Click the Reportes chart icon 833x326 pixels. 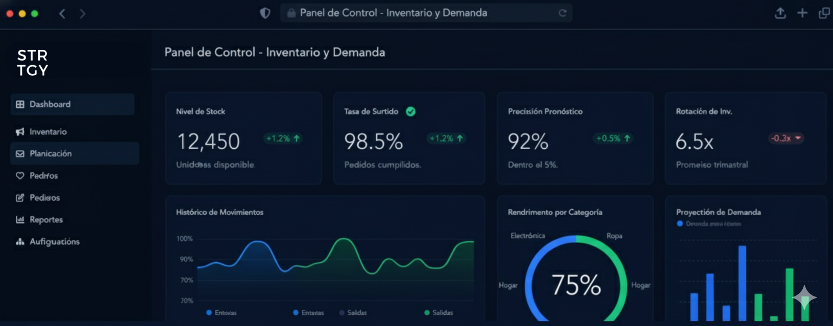(x=20, y=220)
